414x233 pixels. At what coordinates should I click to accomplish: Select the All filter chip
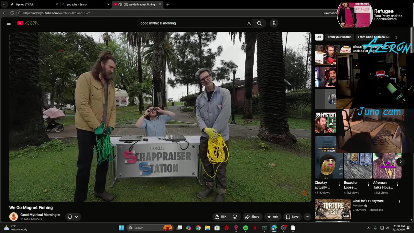point(319,37)
